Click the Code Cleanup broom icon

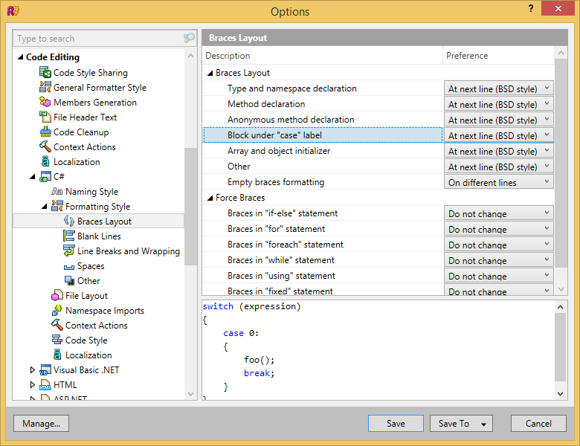pyautogui.click(x=45, y=132)
